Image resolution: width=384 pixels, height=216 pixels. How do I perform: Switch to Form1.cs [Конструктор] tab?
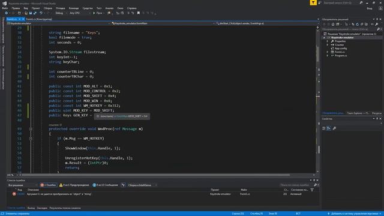point(38,19)
